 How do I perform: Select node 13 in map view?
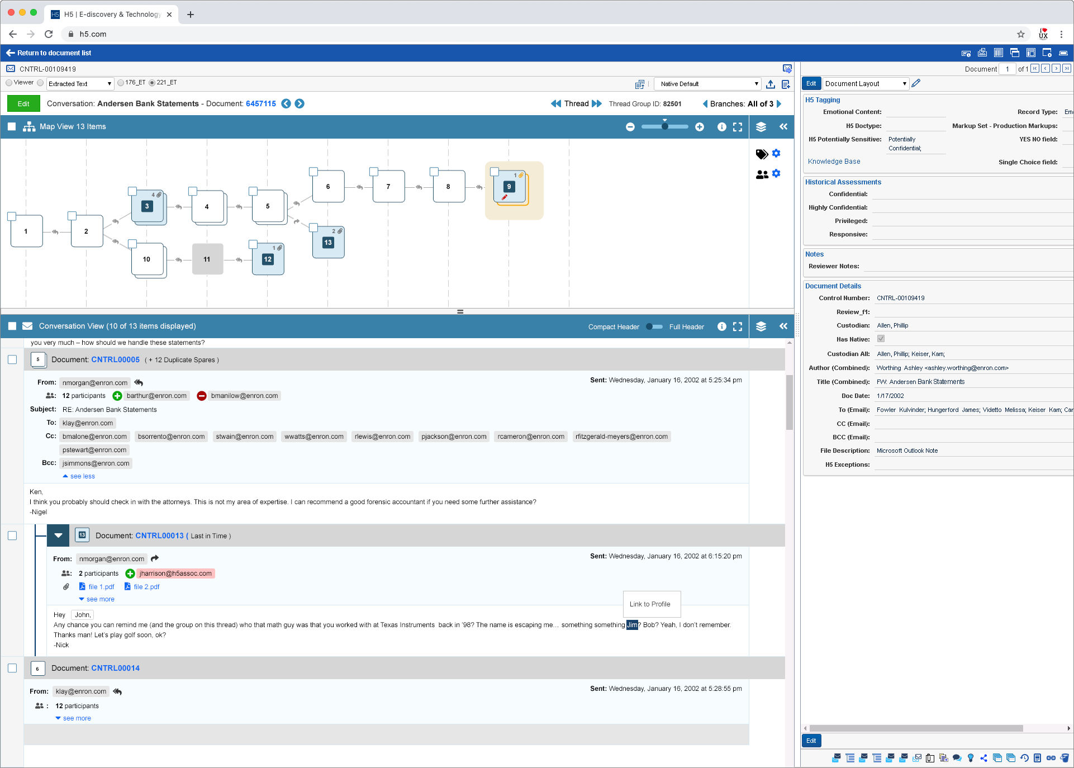pos(328,242)
